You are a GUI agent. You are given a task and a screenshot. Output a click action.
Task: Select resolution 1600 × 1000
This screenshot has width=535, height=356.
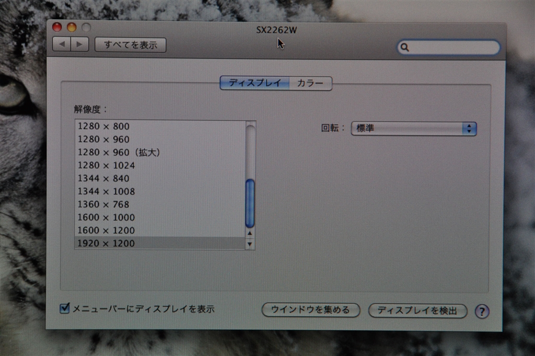(160, 217)
